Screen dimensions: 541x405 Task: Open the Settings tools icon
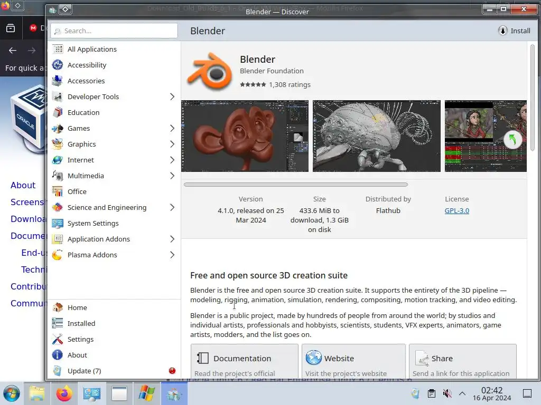coord(58,339)
